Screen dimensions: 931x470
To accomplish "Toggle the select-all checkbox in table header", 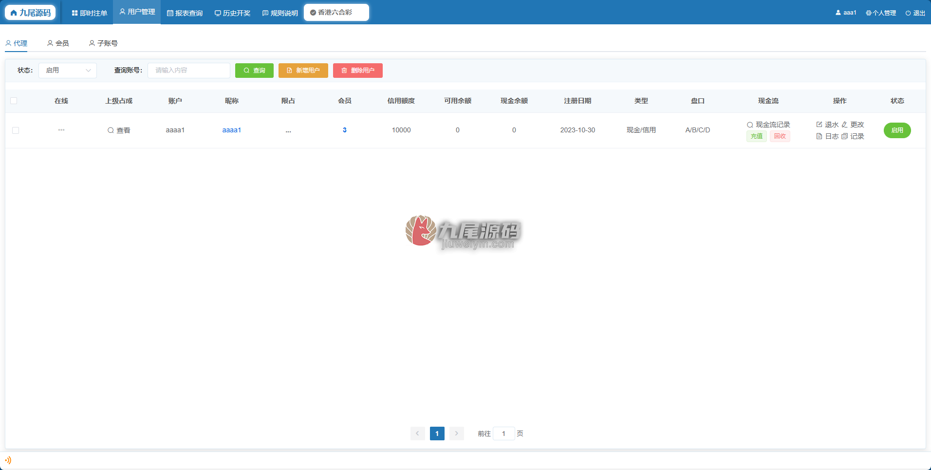I will [14, 101].
